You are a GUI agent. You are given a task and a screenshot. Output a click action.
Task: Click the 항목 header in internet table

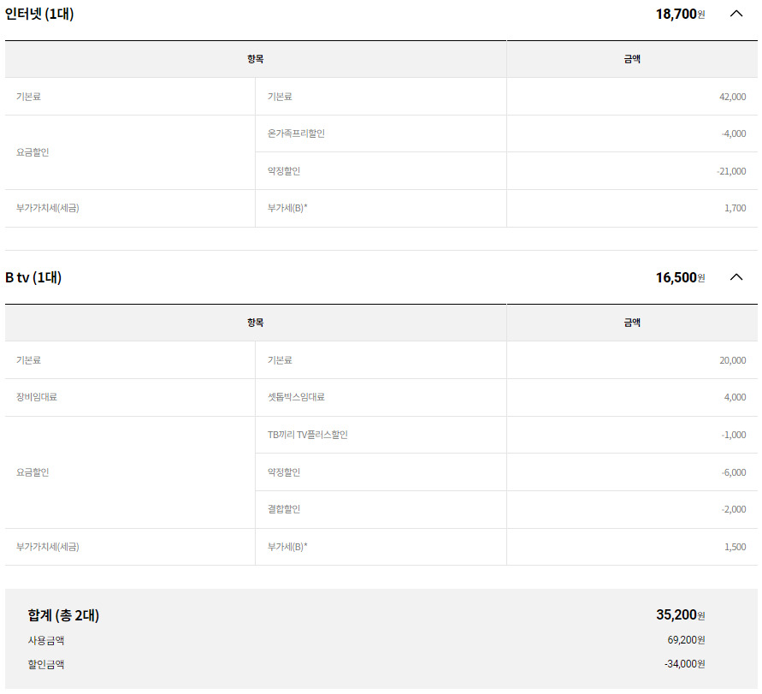click(x=255, y=59)
